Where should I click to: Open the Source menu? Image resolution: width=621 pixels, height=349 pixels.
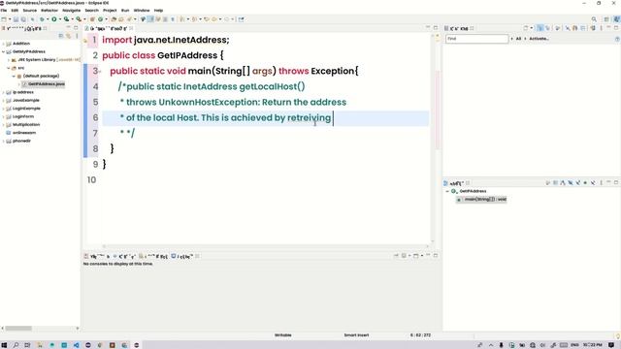click(30, 11)
